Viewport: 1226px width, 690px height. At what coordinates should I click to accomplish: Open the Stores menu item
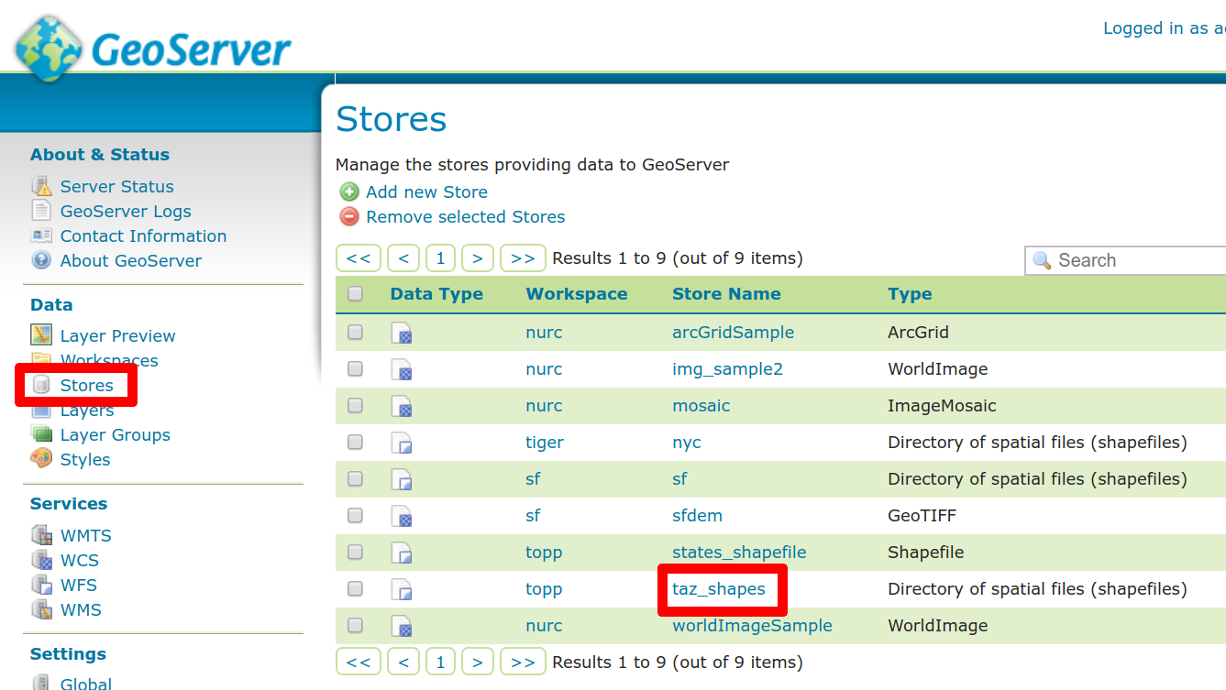pyautogui.click(x=87, y=386)
